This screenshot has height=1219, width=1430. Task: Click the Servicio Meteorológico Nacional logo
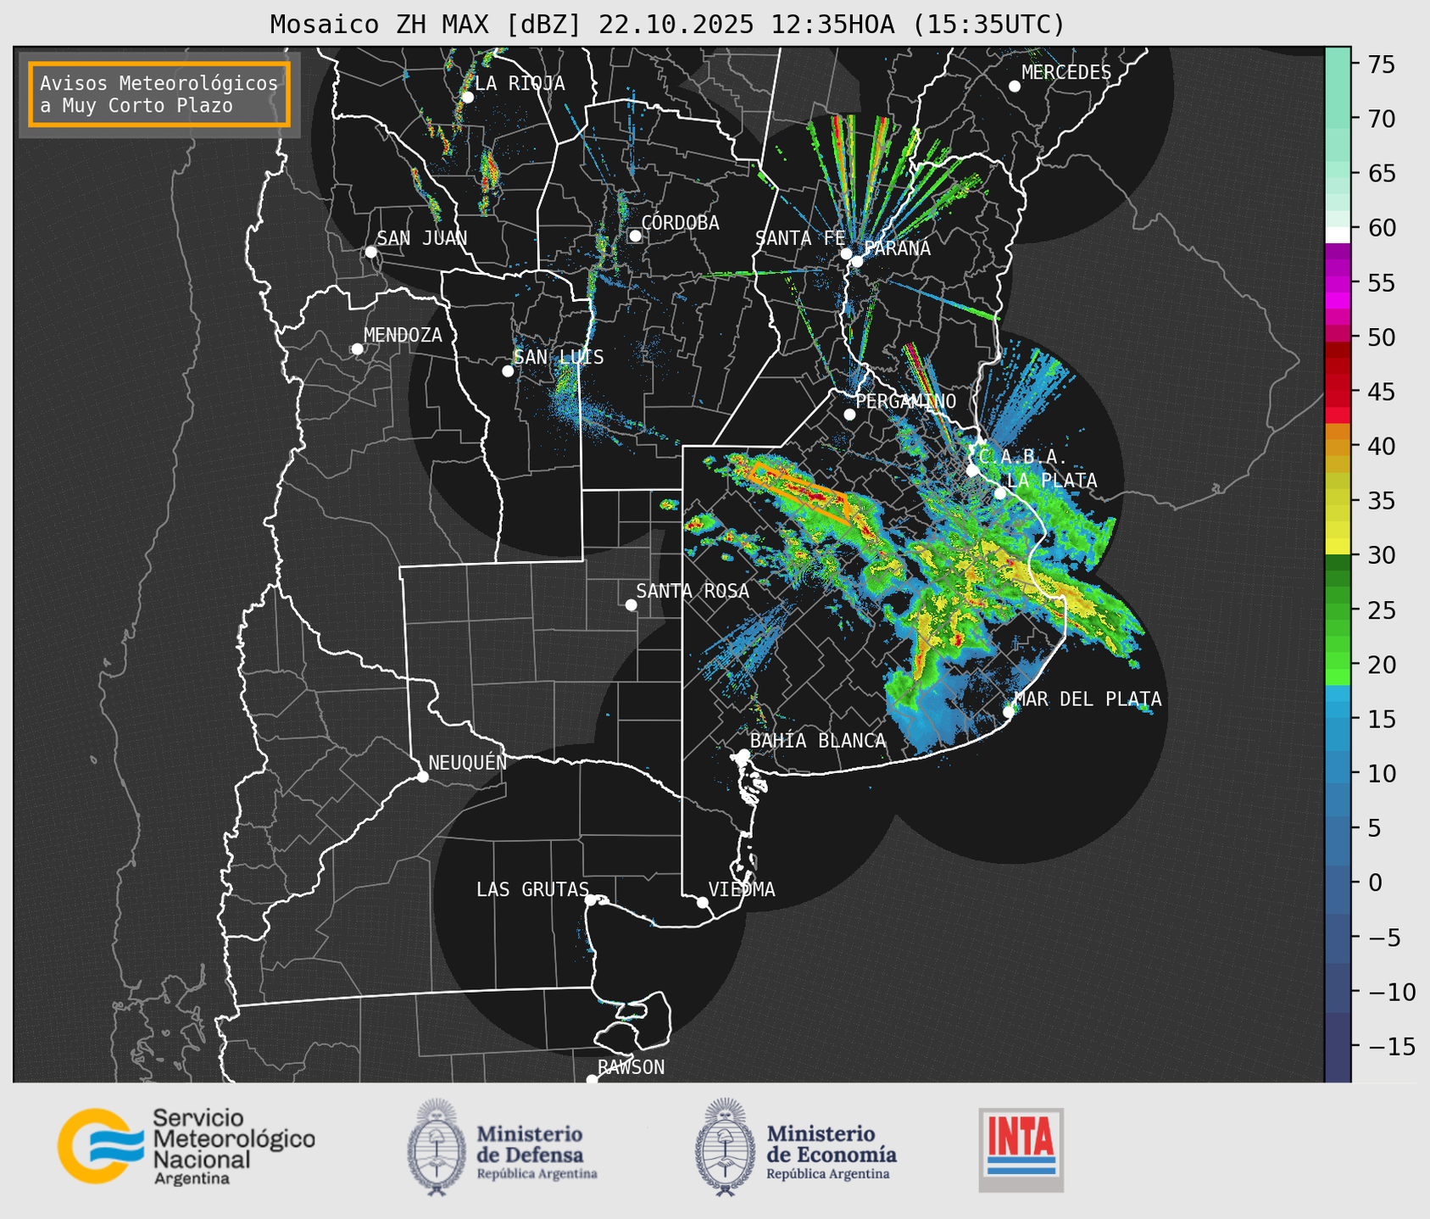186,1146
